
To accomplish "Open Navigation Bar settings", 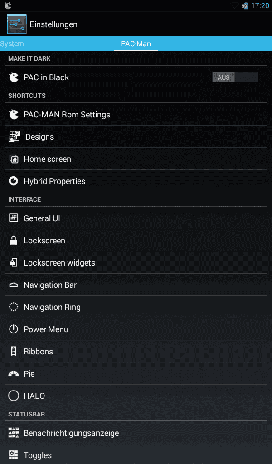I will (136, 285).
